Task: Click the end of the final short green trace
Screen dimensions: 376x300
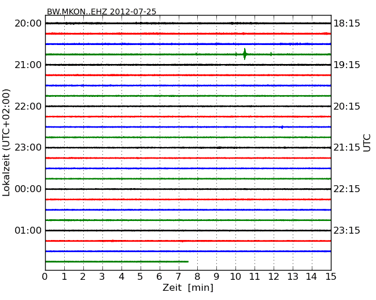Action: [188, 261]
